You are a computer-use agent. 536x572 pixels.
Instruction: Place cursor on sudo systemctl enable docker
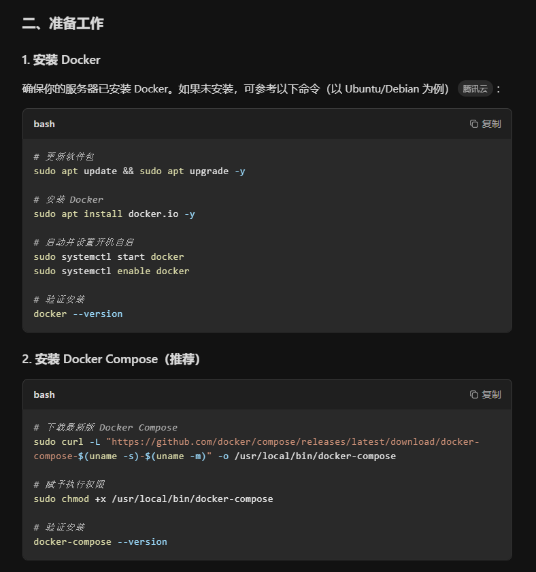coord(112,271)
